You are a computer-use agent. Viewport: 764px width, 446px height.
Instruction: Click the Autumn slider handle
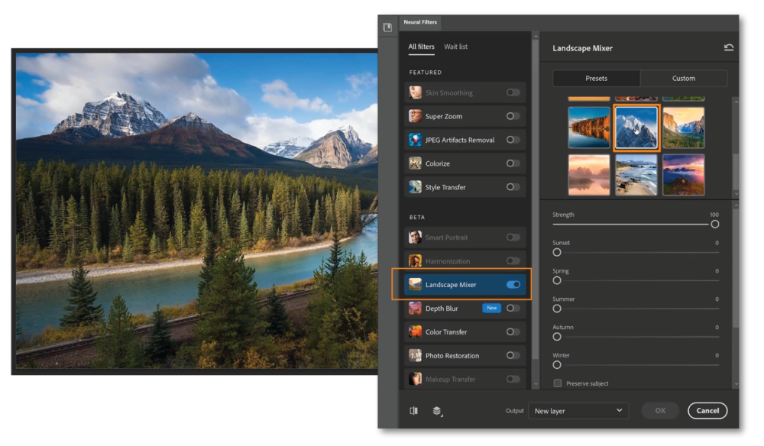[557, 337]
